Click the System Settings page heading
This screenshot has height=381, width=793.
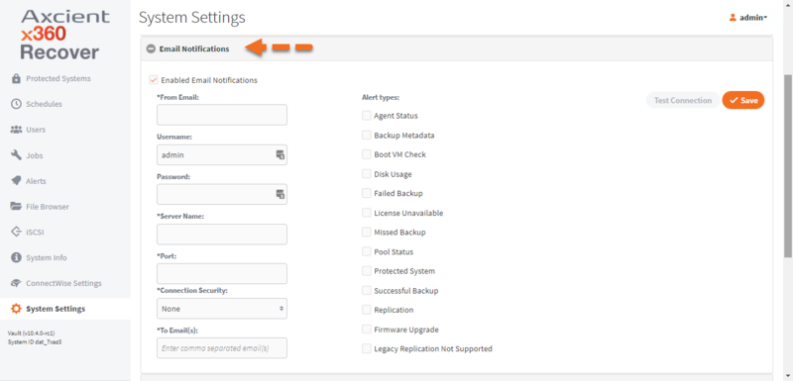click(x=192, y=18)
